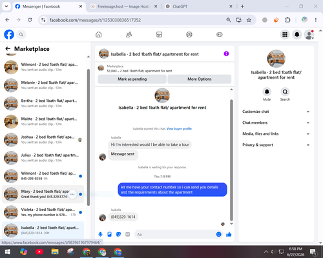323x258 pixels.
Task: Open site information icon in address bar
Action: coord(43,20)
